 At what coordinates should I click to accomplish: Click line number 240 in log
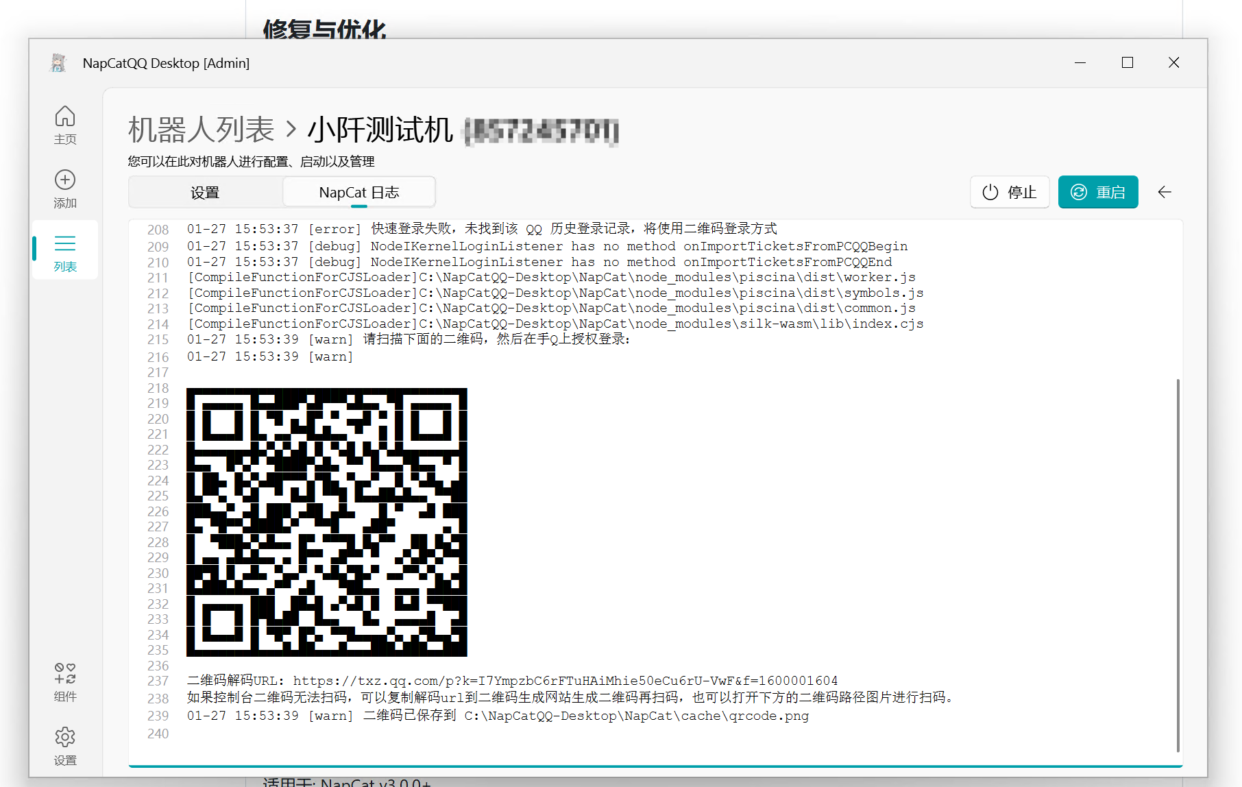click(x=158, y=734)
